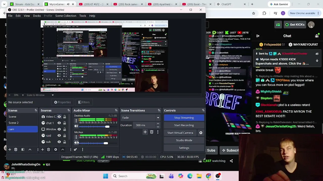Add a new source in Sources dock
The image size is (323, 181).
pos(42,150)
